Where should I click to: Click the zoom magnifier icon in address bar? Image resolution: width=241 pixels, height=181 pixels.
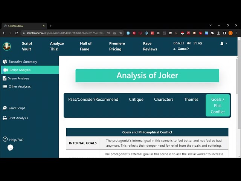(x=109, y=33)
